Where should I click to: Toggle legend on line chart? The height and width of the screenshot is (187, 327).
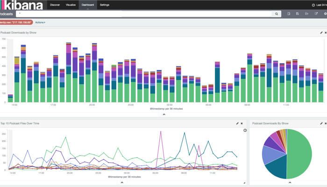245,130
